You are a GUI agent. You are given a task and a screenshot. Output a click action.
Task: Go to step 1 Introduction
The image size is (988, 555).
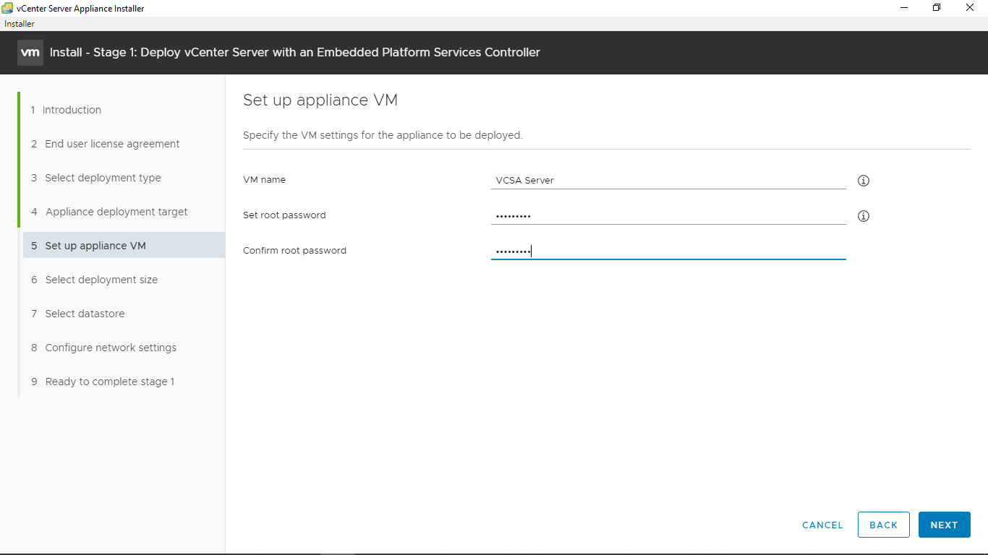click(x=71, y=110)
